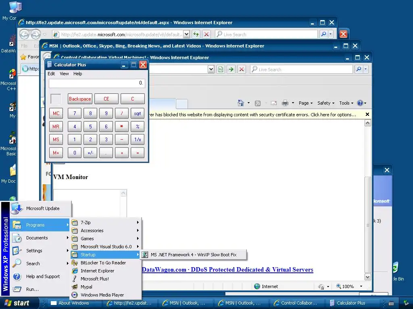Viewport: 413px width, 309px height.
Task: Expand the Home button dropdown arrow
Action: (x=248, y=103)
